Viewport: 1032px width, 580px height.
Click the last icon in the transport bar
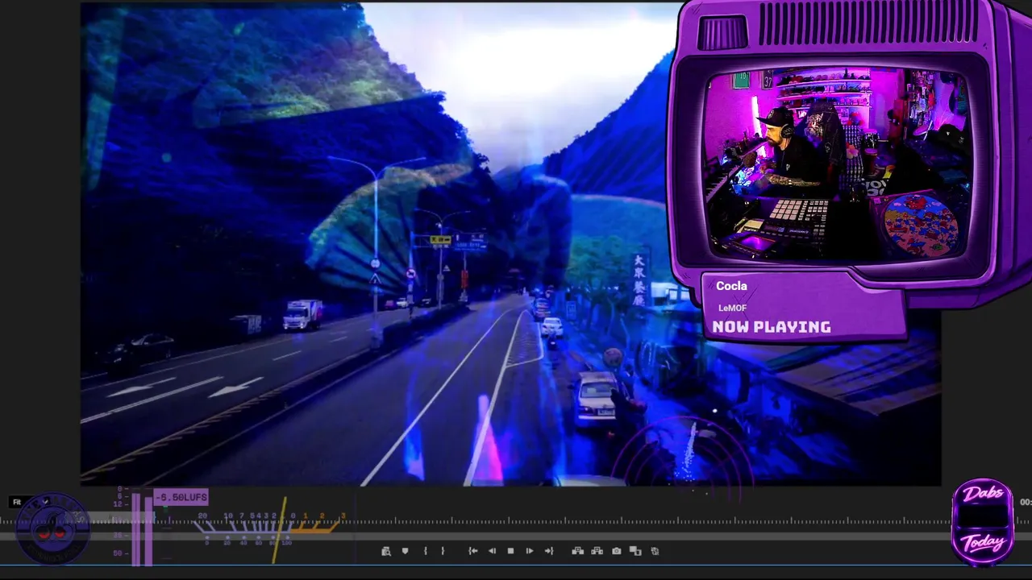point(655,551)
